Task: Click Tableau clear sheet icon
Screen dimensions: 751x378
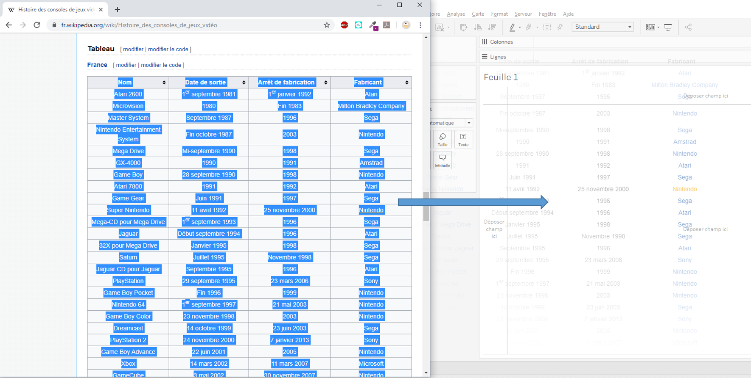Action: point(439,27)
